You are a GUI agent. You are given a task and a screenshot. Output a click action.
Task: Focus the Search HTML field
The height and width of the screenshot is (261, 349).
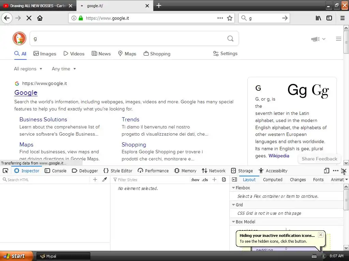46,179
